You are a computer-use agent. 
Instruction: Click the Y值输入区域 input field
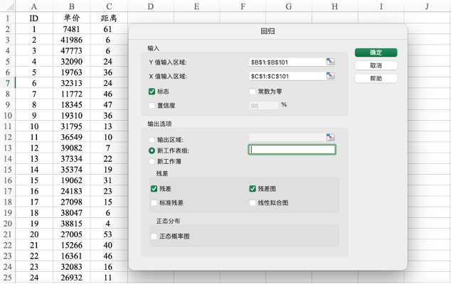287,62
